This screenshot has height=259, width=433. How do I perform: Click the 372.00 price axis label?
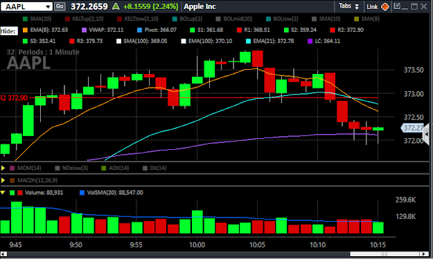[414, 141]
